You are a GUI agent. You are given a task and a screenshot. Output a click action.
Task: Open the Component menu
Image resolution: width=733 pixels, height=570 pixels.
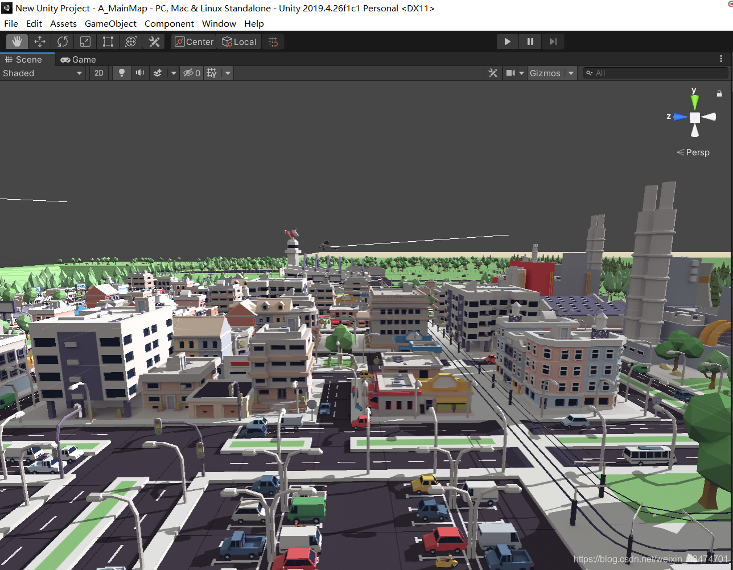(x=169, y=23)
